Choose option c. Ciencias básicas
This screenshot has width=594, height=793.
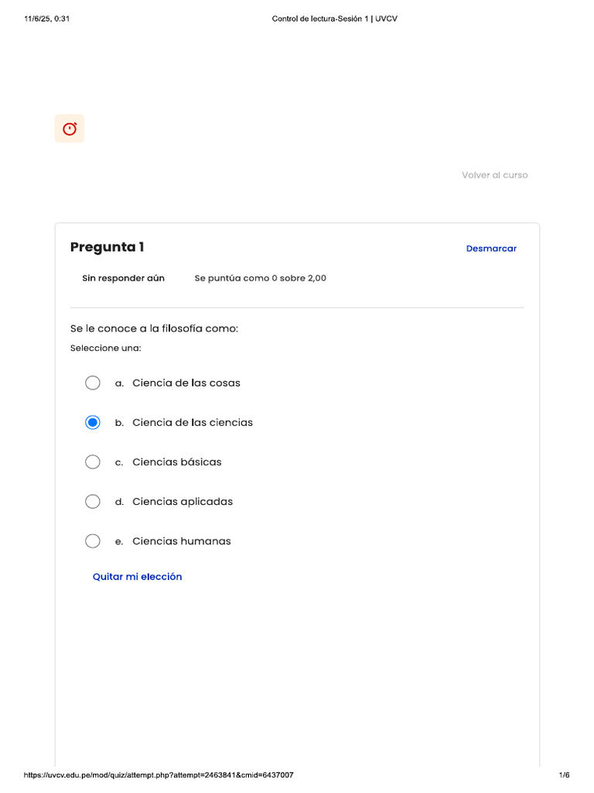pyautogui.click(x=93, y=462)
